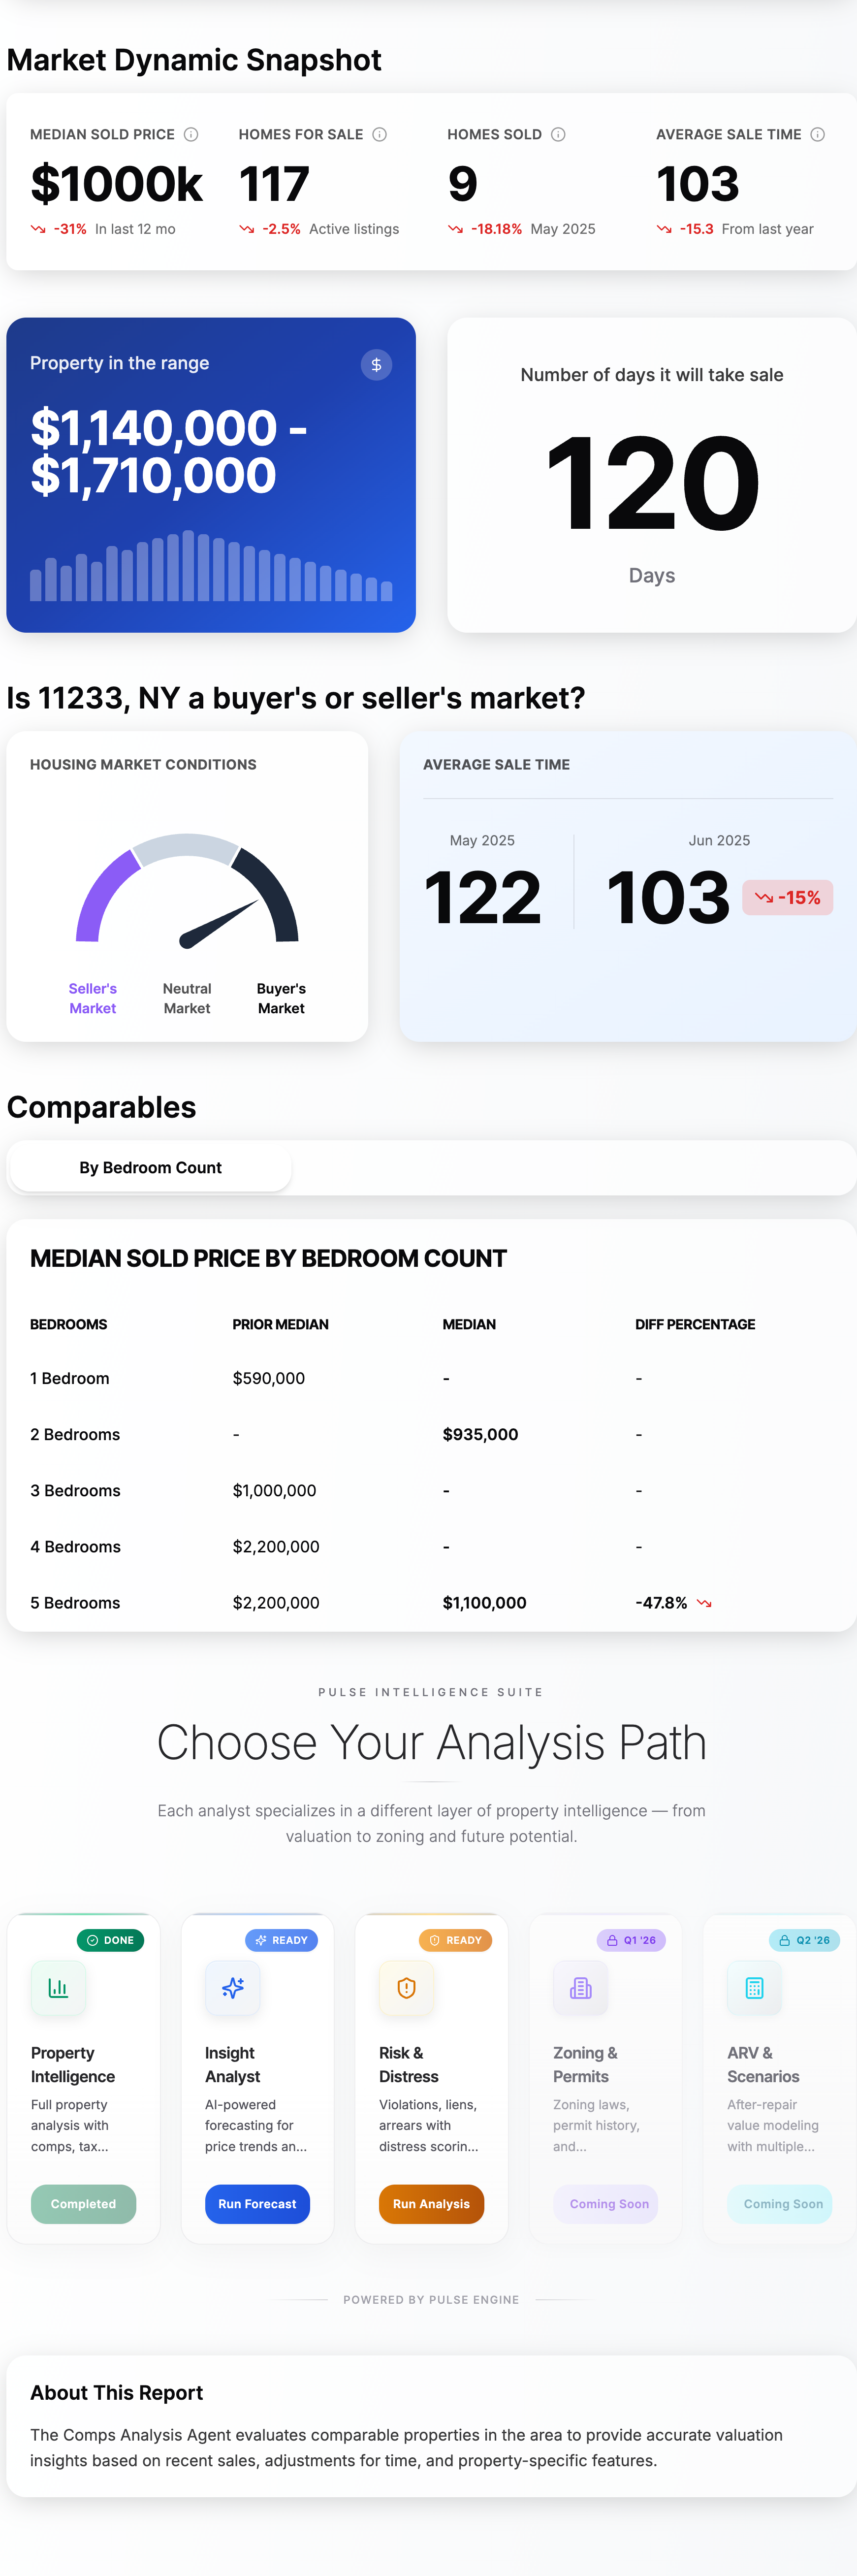Click info icon next to Homes For Sale
857x2576 pixels.
(x=380, y=134)
